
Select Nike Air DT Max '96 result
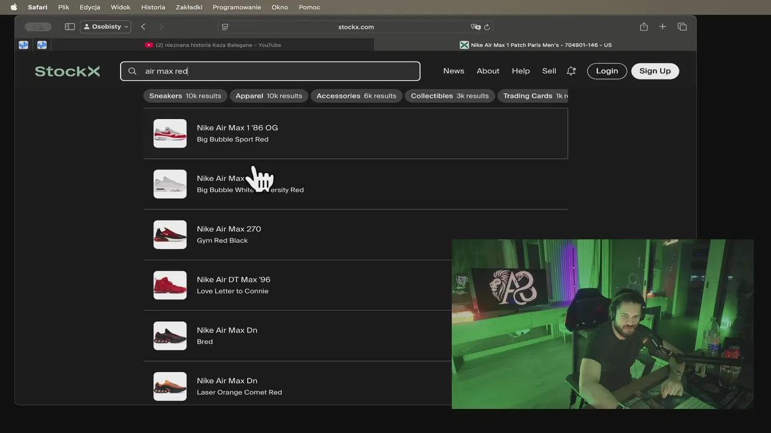point(355,285)
